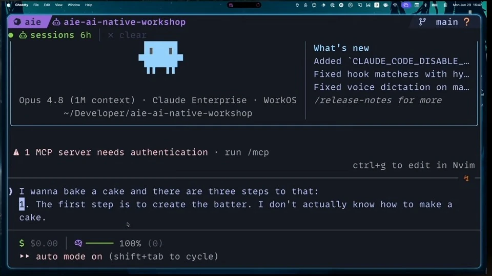Click ctrl+g to edit in Nvim hint
The image size is (492, 276).
(414, 166)
